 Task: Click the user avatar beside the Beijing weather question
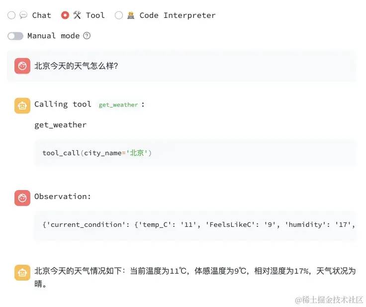(22, 66)
